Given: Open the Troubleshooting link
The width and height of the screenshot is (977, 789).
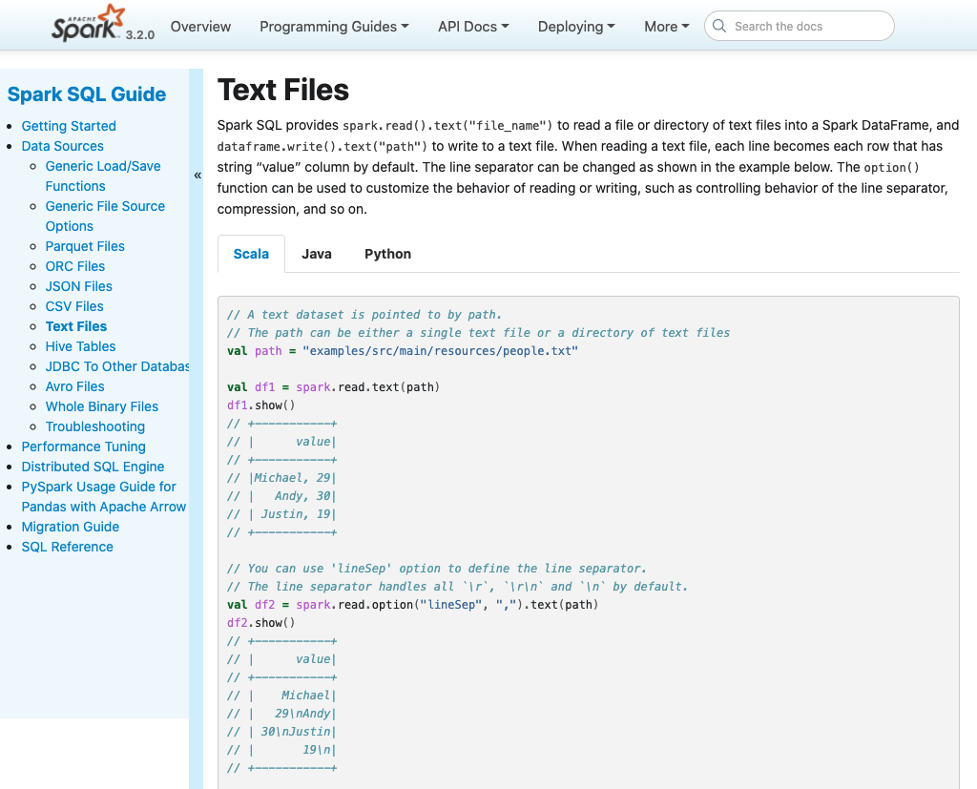Looking at the screenshot, I should point(94,426).
